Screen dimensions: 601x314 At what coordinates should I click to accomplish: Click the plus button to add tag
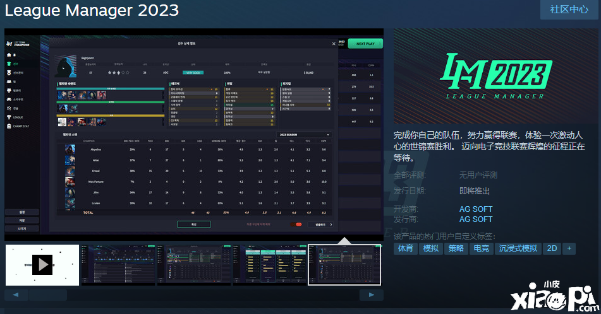[x=569, y=248]
